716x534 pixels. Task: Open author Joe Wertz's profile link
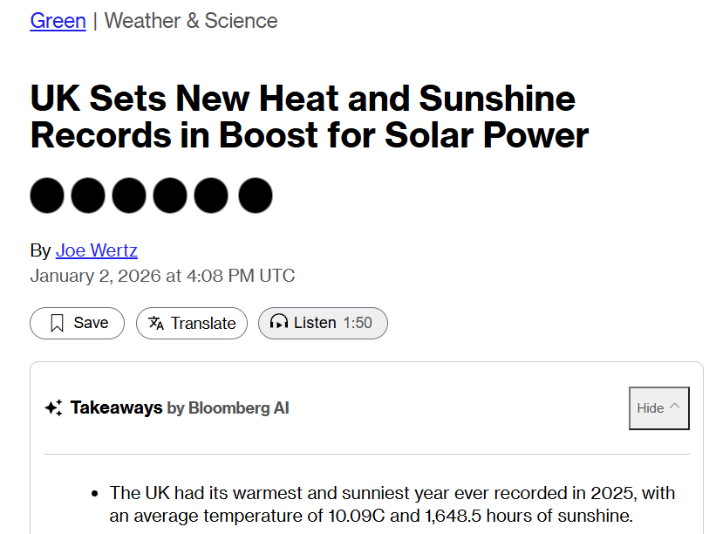click(96, 250)
